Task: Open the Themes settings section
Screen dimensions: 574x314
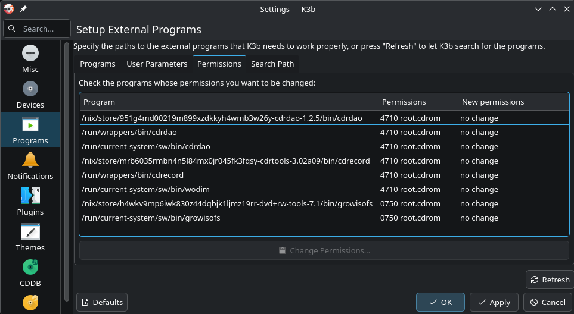Action: (x=30, y=237)
